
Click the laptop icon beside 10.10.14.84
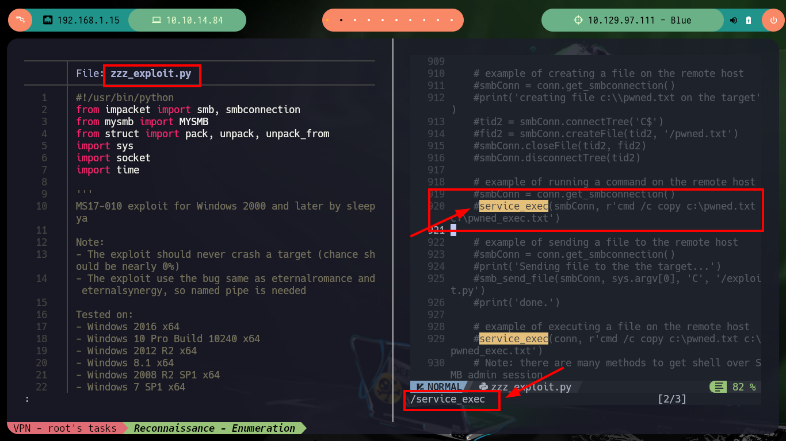[156, 20]
